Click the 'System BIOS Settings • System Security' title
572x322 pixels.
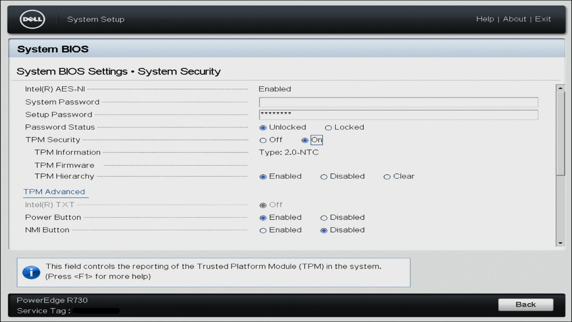pyautogui.click(x=119, y=72)
